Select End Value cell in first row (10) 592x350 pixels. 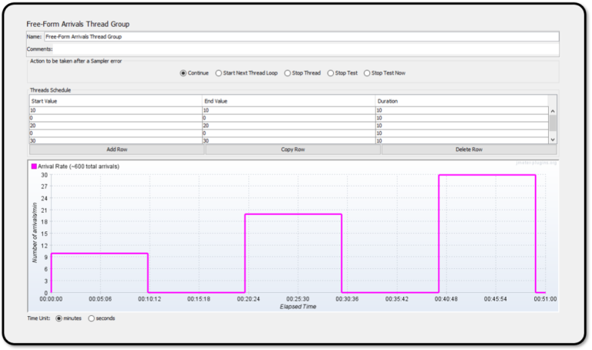point(289,110)
